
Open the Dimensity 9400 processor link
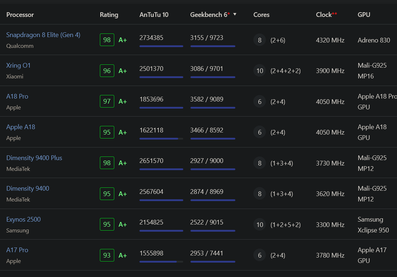28,189
